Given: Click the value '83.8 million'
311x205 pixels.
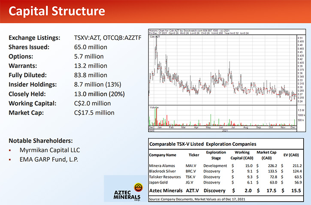Looking at the screenshot, I should point(91,75).
